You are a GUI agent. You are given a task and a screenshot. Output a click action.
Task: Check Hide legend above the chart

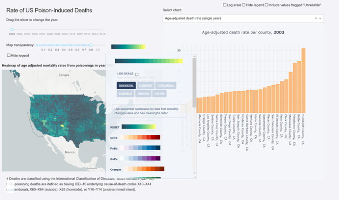244,5
